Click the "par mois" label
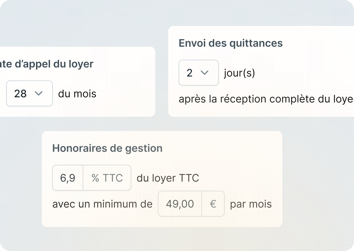This screenshot has width=354, height=251. (251, 204)
